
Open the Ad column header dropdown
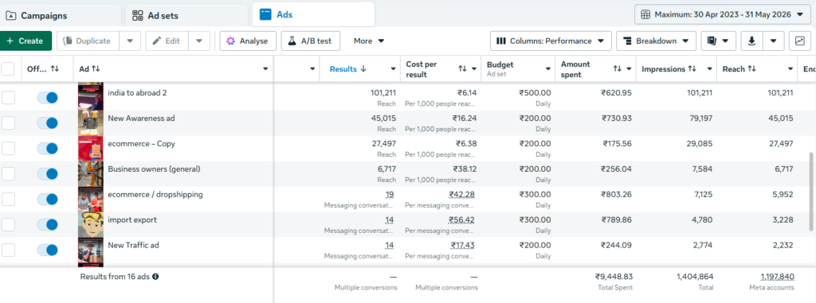(265, 68)
